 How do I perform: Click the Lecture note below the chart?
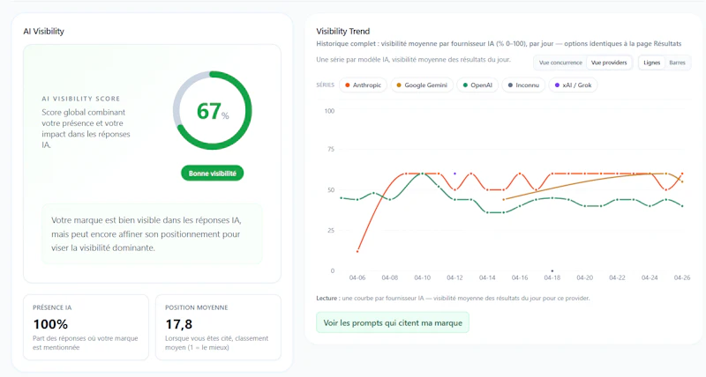453,298
